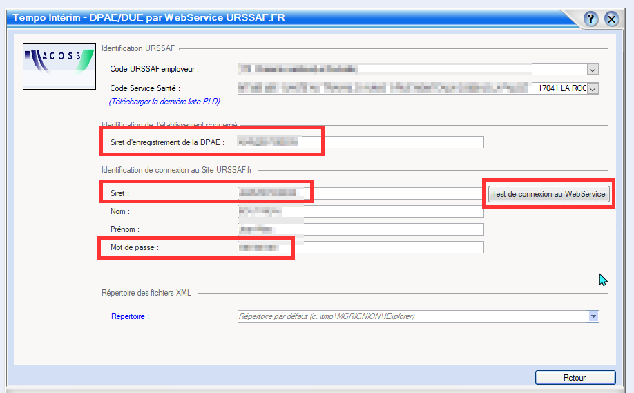This screenshot has width=634, height=393.
Task: Click the Répertoire par défaut combo field
Action: click(418, 316)
